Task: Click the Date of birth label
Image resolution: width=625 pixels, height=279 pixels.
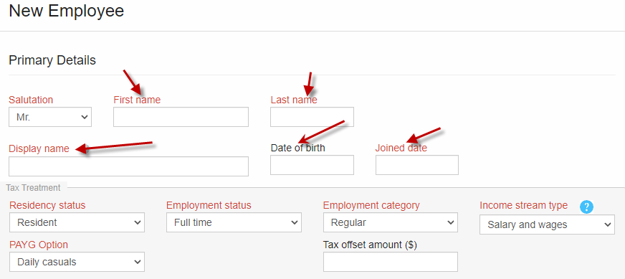Action: tap(297, 148)
